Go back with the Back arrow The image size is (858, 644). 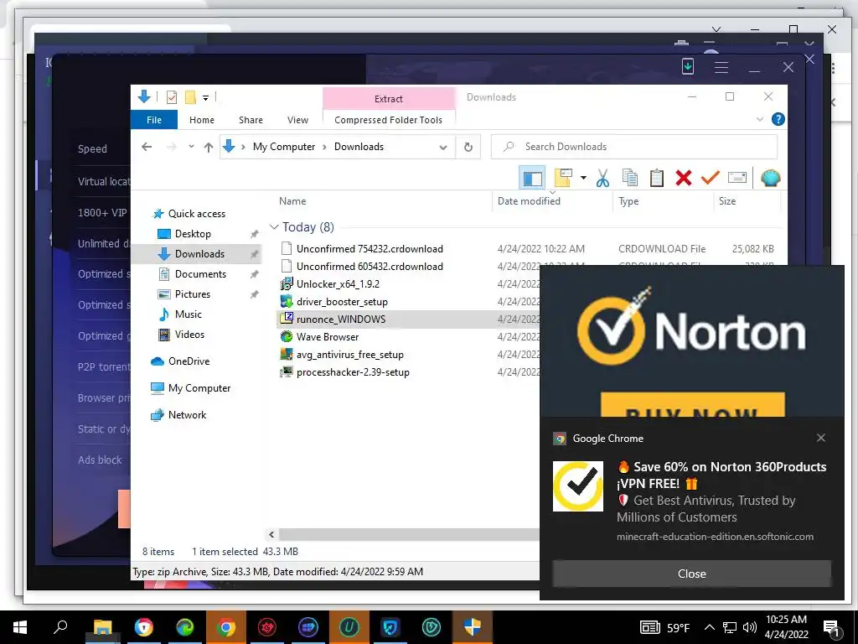pos(146,147)
